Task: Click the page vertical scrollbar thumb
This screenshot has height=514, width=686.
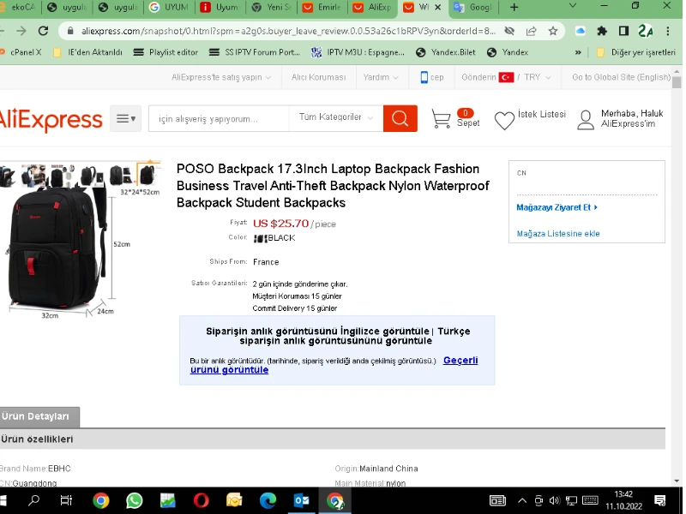Action: click(x=677, y=82)
